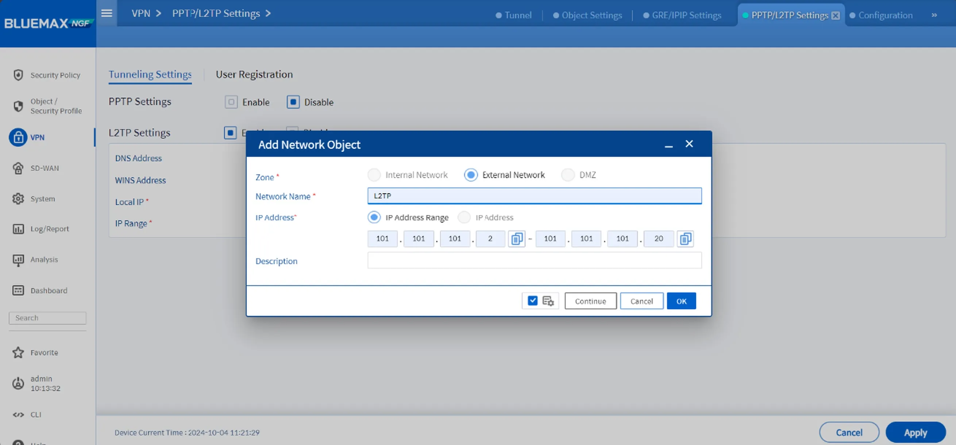Screen dimensions: 956x445
Task: Expand the PPTP/L2TP Settings breadcrumb arrow
Action: [268, 13]
